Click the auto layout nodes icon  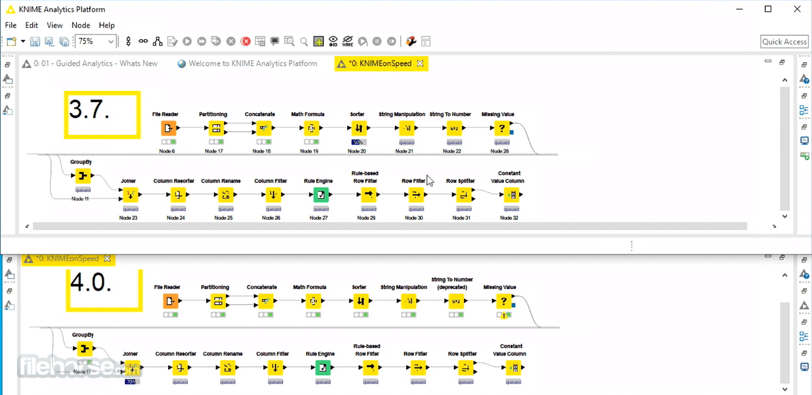coord(157,41)
